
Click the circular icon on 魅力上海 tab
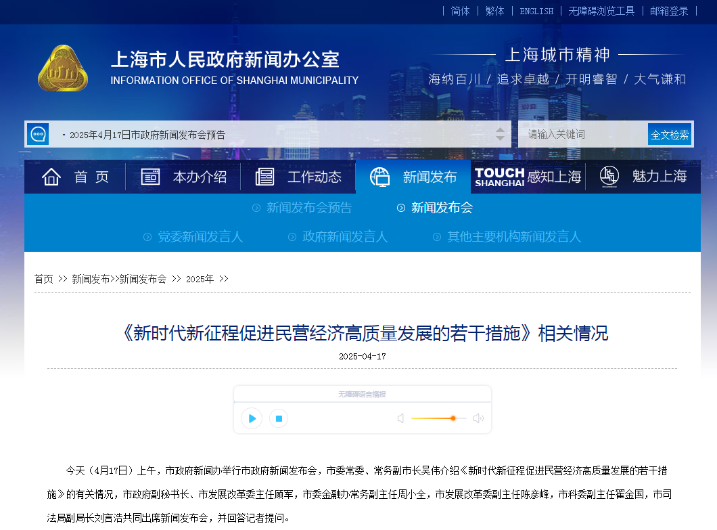pyautogui.click(x=608, y=176)
